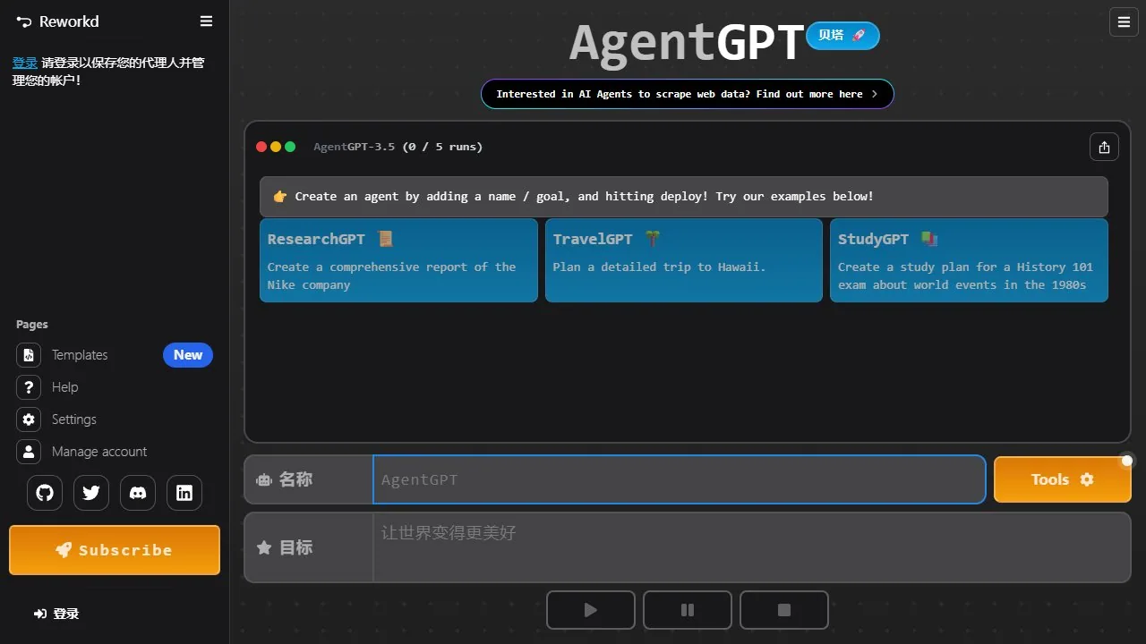Stop the agent with the stop button
The width and height of the screenshot is (1146, 644).
click(x=784, y=610)
